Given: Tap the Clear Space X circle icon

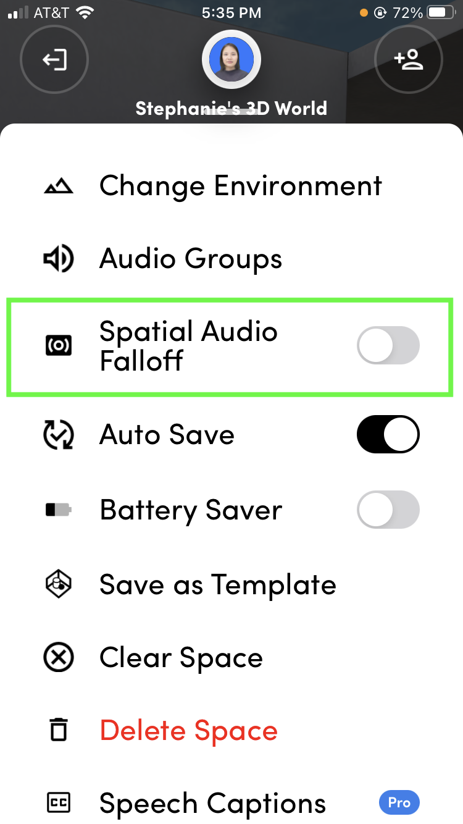Looking at the screenshot, I should pyautogui.click(x=59, y=657).
